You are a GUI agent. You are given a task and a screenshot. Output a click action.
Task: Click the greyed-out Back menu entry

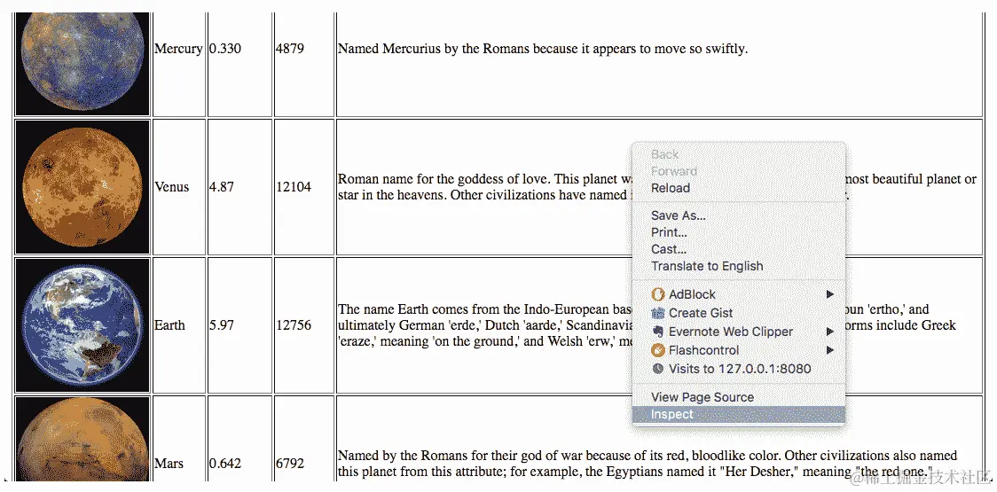point(739,154)
